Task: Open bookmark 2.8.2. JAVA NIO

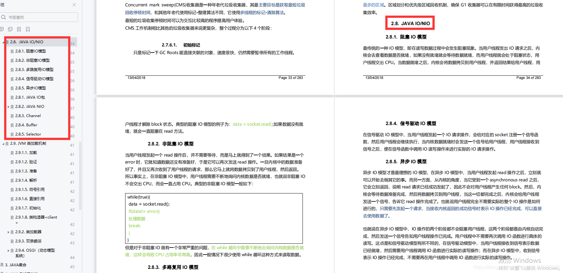Action: point(30,106)
